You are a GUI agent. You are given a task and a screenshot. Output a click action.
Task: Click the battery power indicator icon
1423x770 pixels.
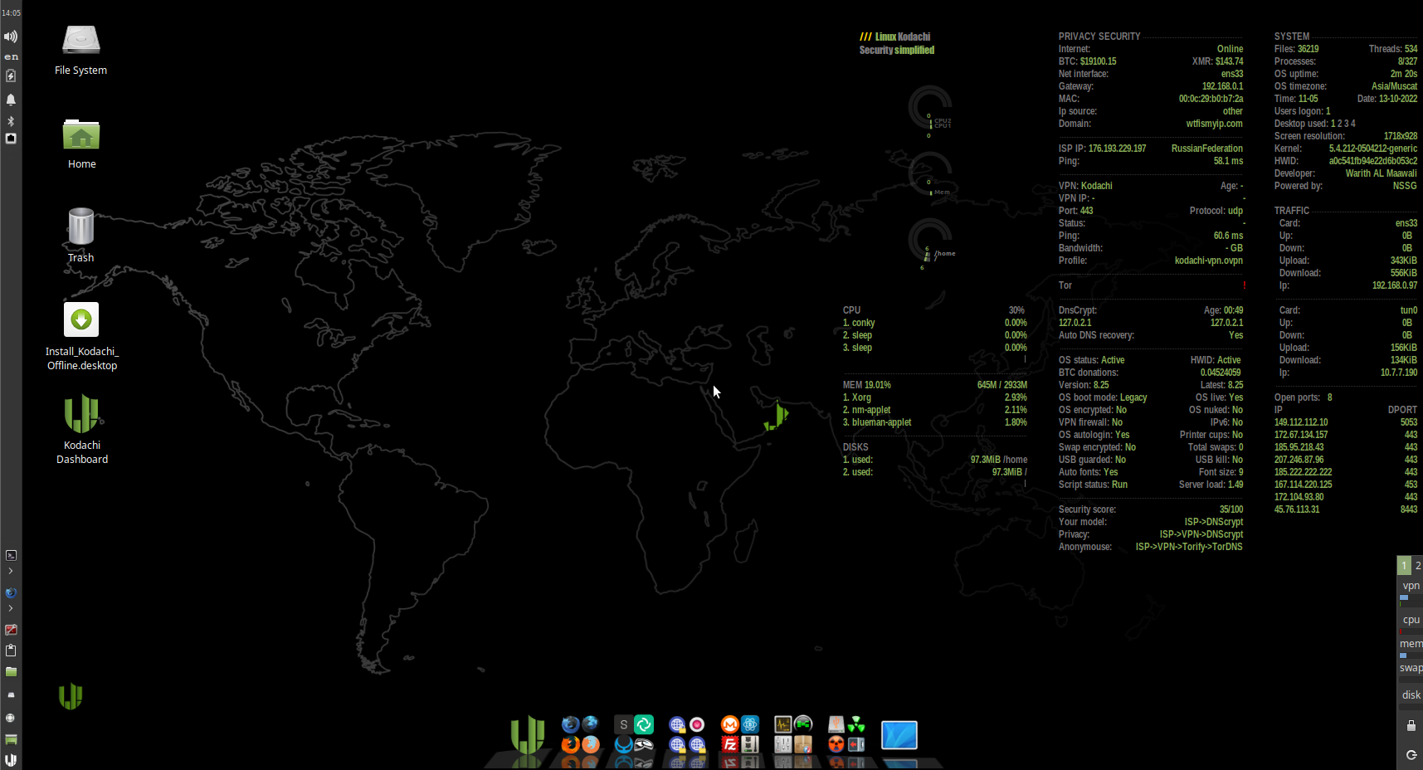click(x=11, y=76)
